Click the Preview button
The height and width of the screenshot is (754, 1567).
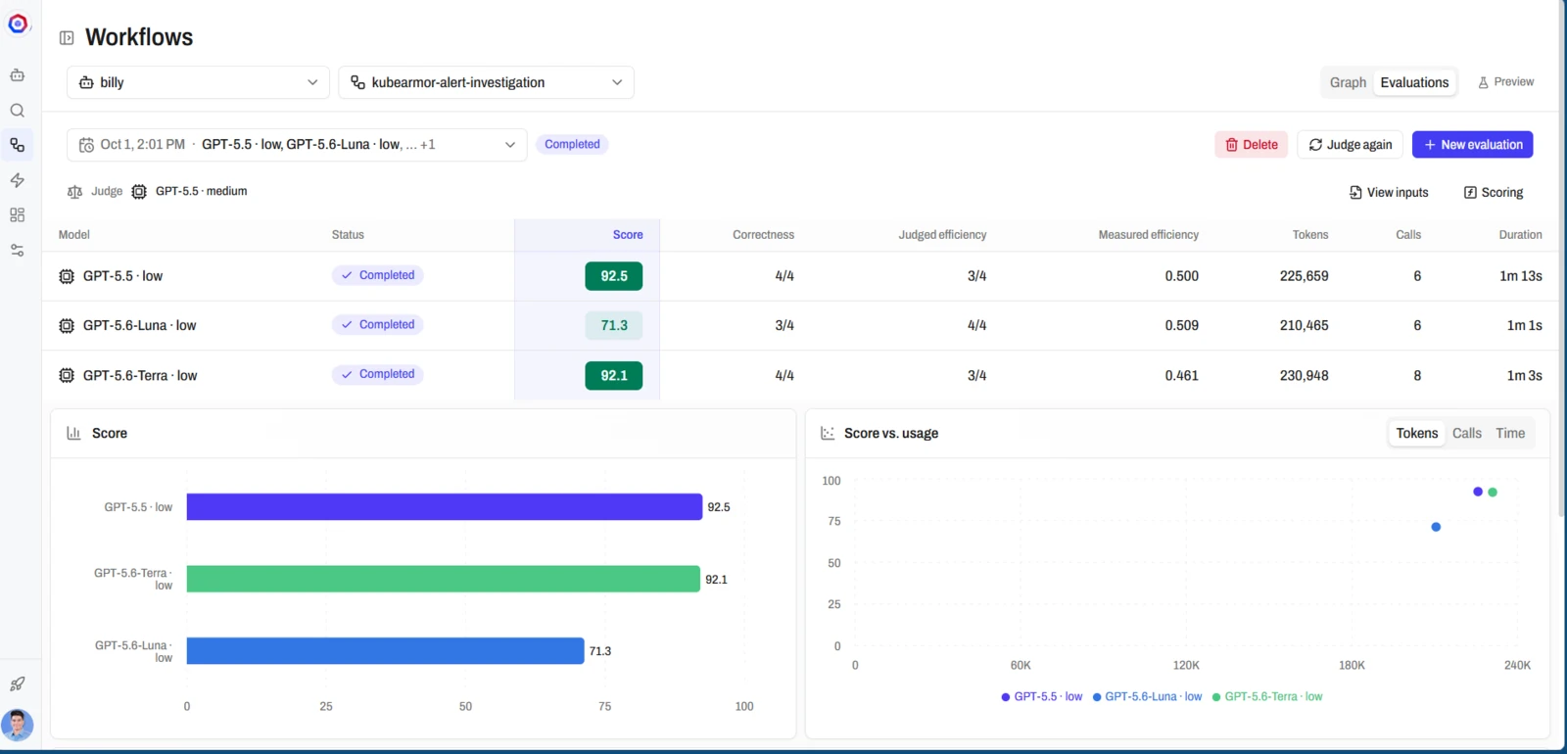point(1505,82)
